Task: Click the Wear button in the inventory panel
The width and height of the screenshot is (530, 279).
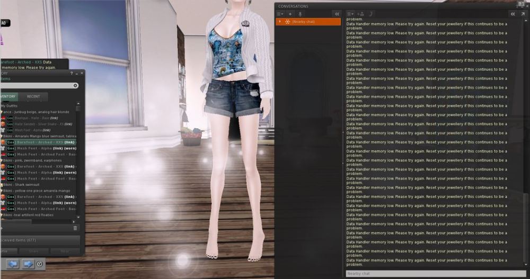Action: tap(64, 251)
